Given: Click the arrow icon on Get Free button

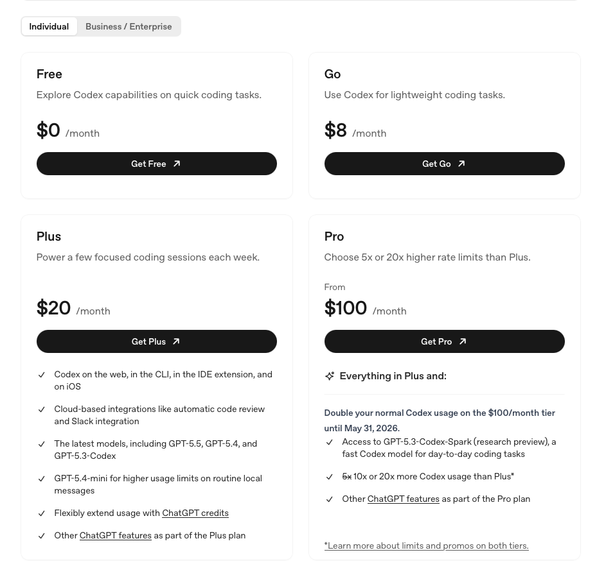Looking at the screenshot, I should [177, 164].
